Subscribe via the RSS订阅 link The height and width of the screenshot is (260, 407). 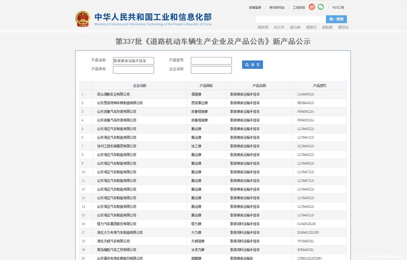338,7
